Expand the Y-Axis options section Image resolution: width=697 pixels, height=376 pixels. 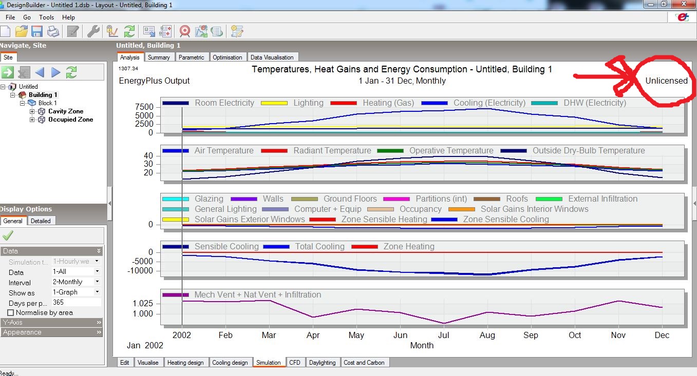51,322
